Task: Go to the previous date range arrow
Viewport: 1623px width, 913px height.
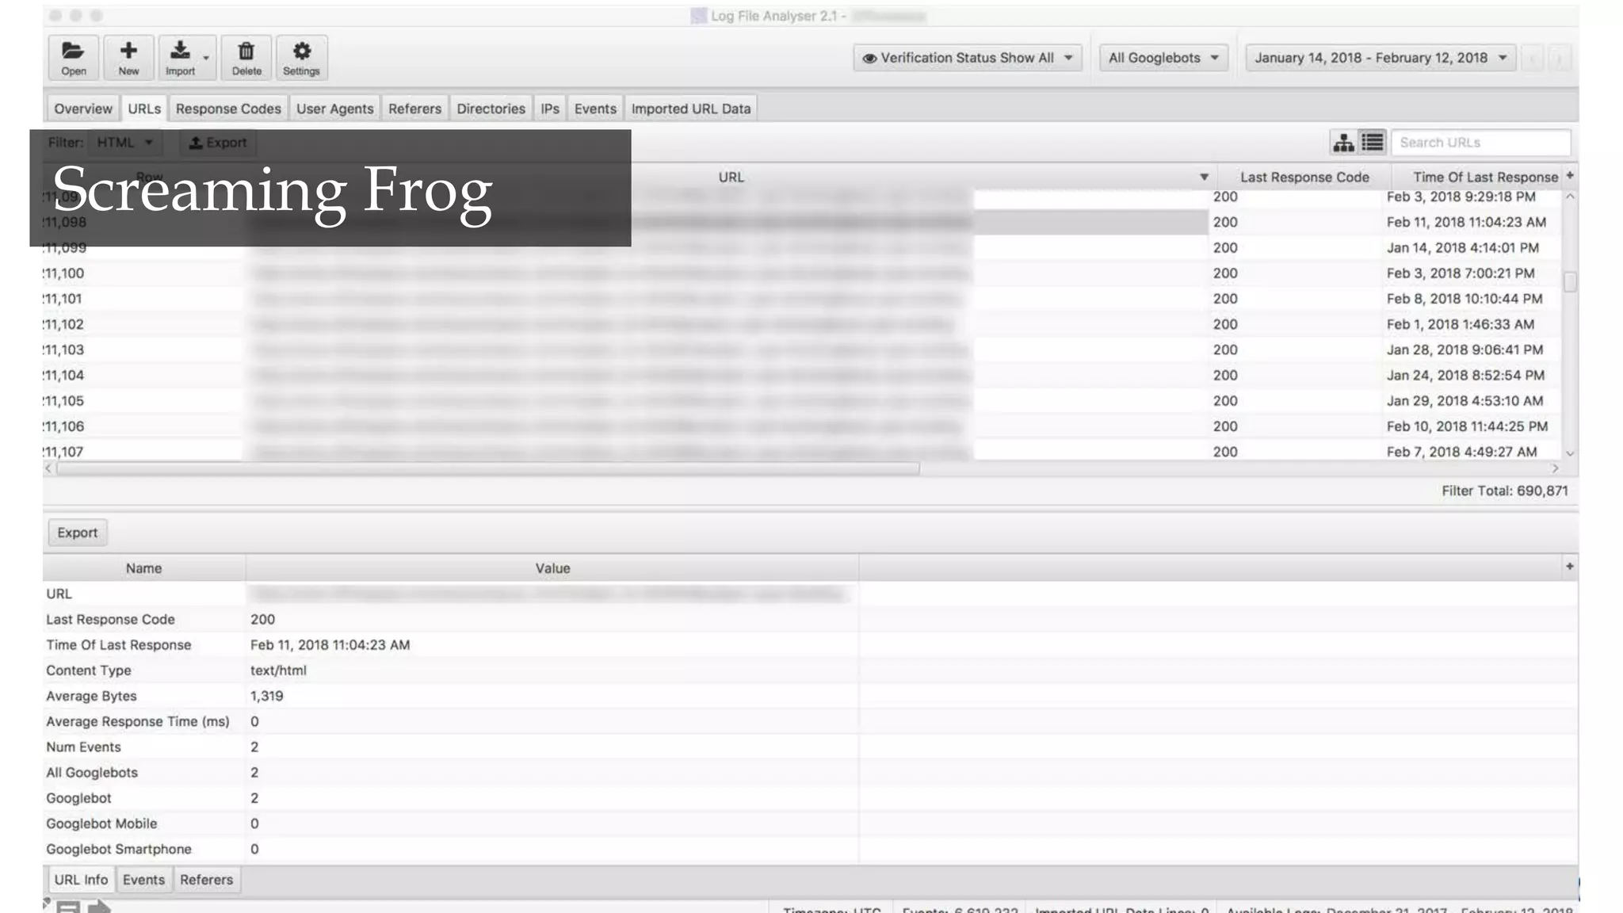Action: click(1533, 58)
